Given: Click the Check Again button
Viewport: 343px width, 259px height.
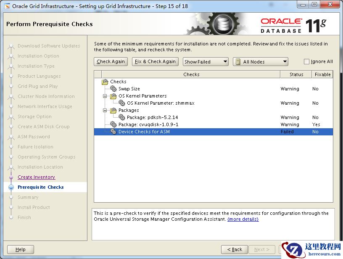Looking at the screenshot, I should click(x=111, y=61).
